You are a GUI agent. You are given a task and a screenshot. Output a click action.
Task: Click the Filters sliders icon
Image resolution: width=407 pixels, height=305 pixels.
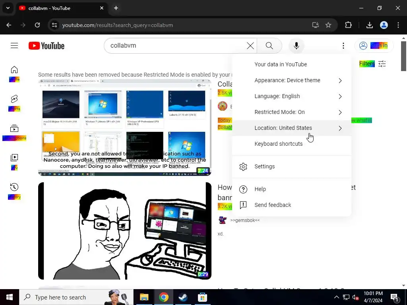click(382, 64)
